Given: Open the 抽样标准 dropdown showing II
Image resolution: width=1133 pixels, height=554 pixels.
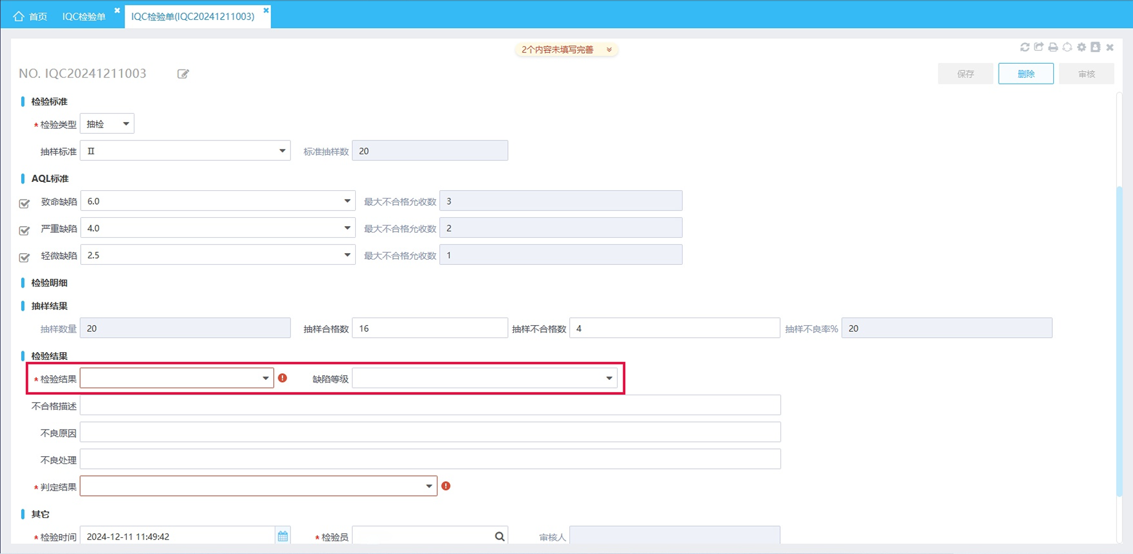Looking at the screenshot, I should point(185,151).
